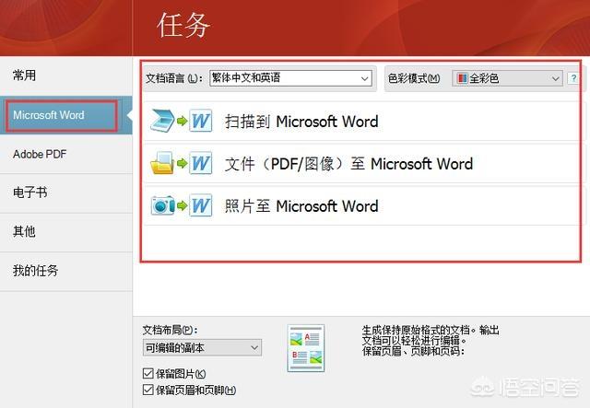Toggle the 保留页眉和页脚 checkbox
590x408 pixels.
point(148,391)
